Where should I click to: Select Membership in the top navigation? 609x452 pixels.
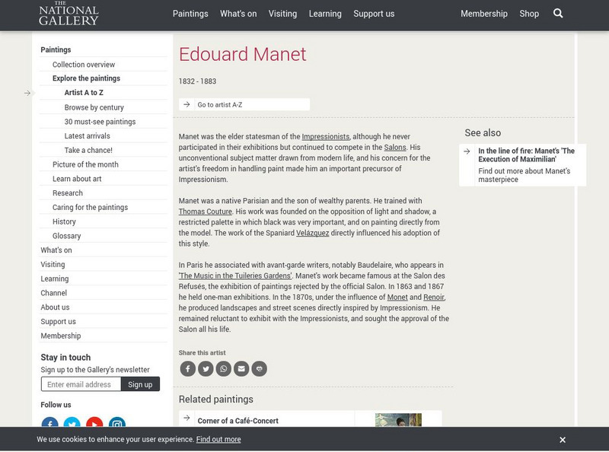(x=484, y=14)
